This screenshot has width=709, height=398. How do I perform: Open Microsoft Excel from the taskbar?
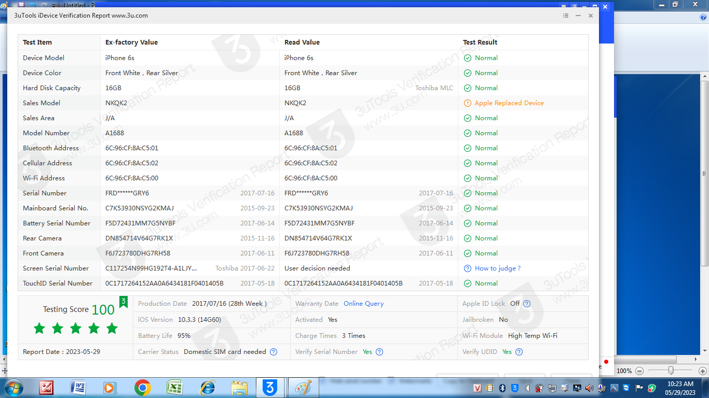pyautogui.click(x=175, y=388)
